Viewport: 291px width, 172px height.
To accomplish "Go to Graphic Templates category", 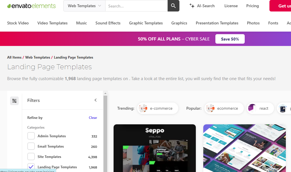I will [146, 23].
